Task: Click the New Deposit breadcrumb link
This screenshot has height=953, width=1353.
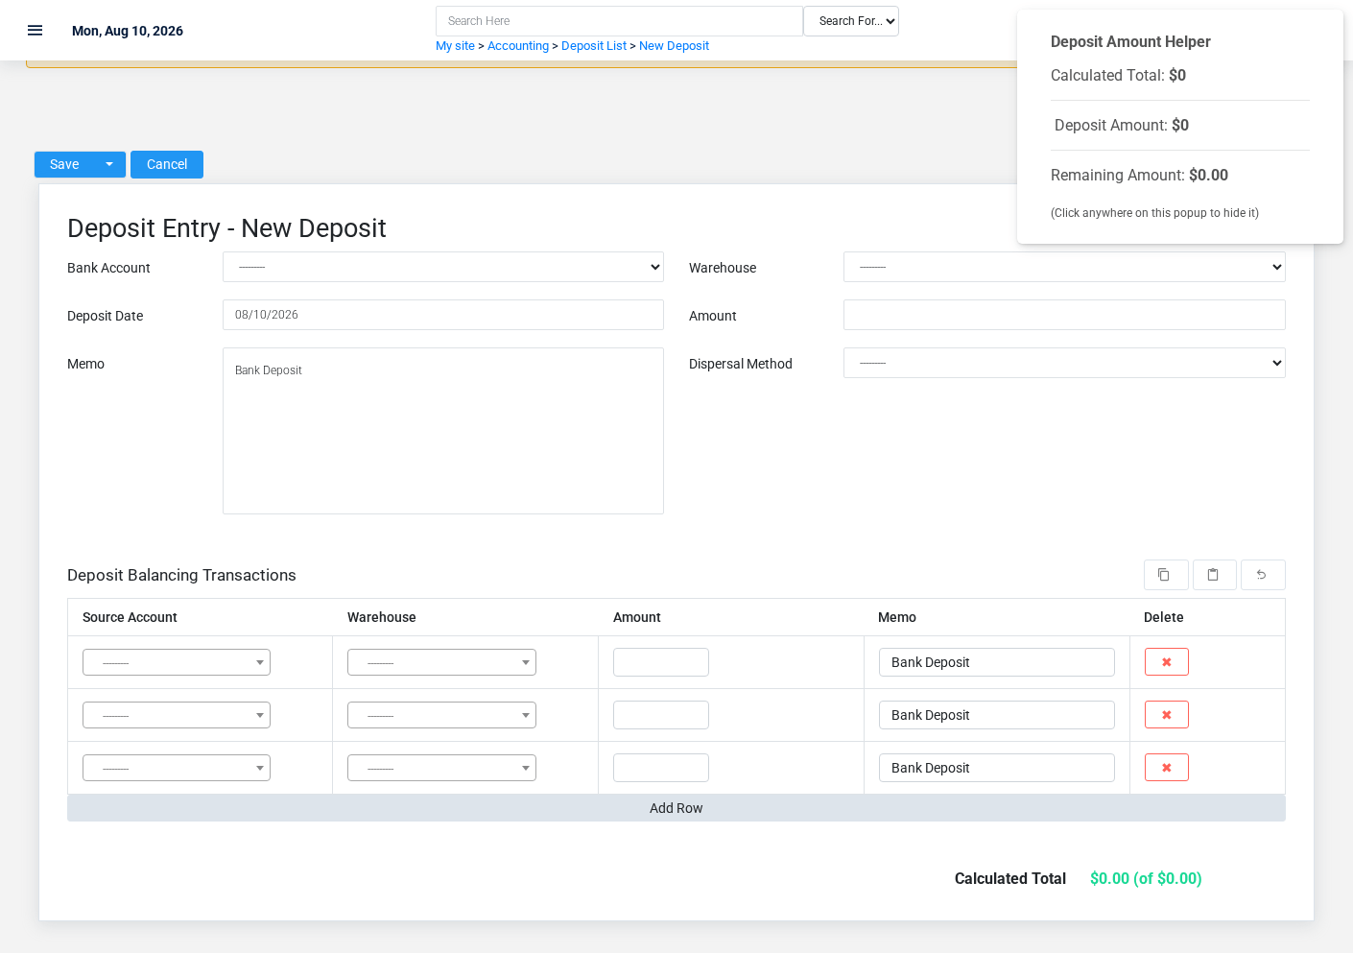Action: [x=674, y=46]
